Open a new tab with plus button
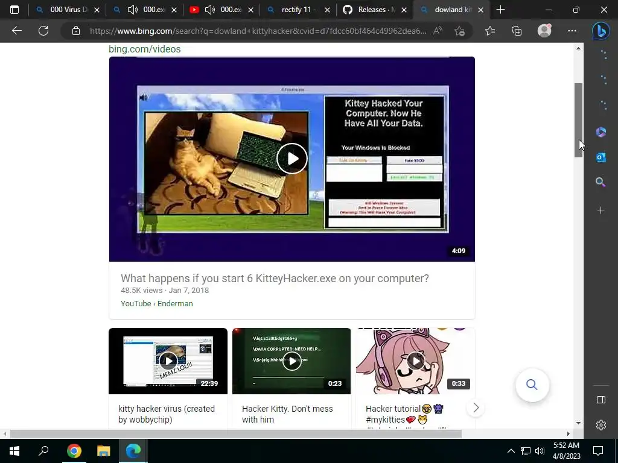 [500, 10]
